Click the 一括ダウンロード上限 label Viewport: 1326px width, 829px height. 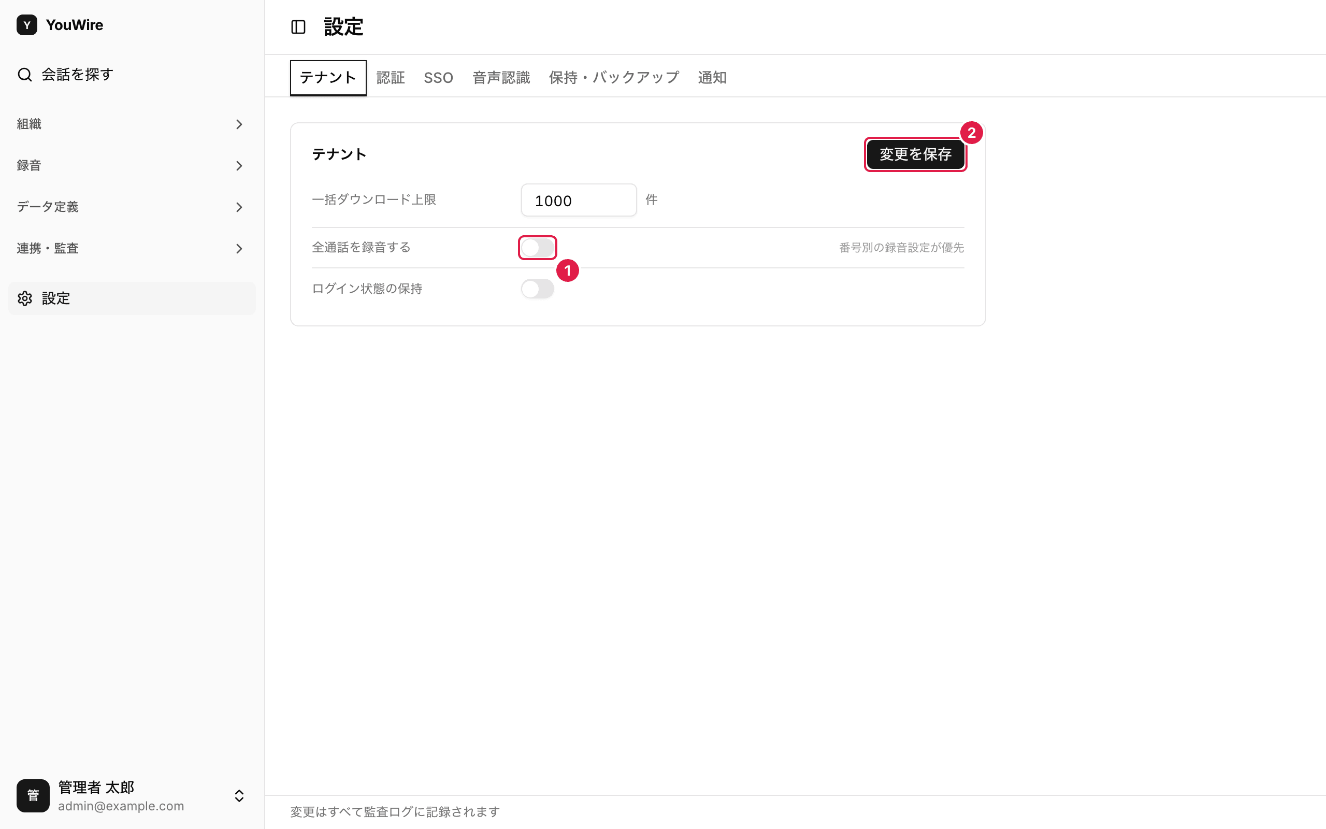click(373, 199)
